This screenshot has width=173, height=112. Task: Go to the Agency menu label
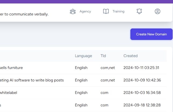coord(85,12)
